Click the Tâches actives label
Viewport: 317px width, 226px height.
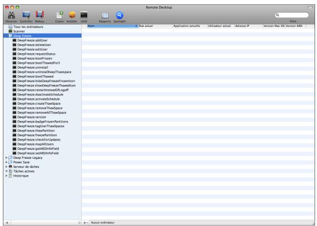pos(24,171)
